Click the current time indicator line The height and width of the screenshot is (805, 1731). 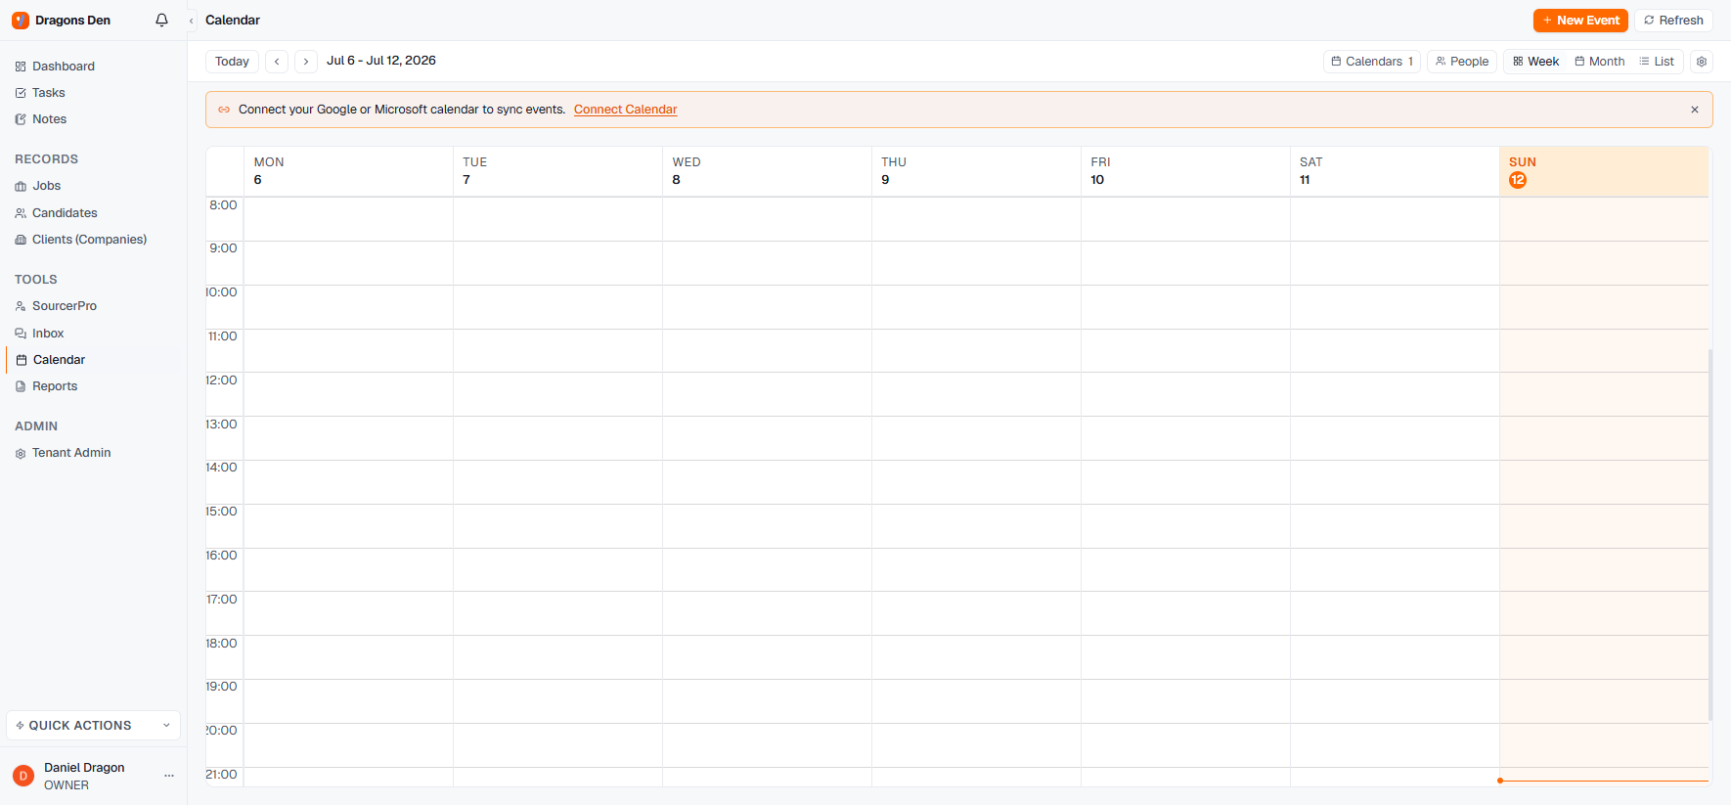1604,781
